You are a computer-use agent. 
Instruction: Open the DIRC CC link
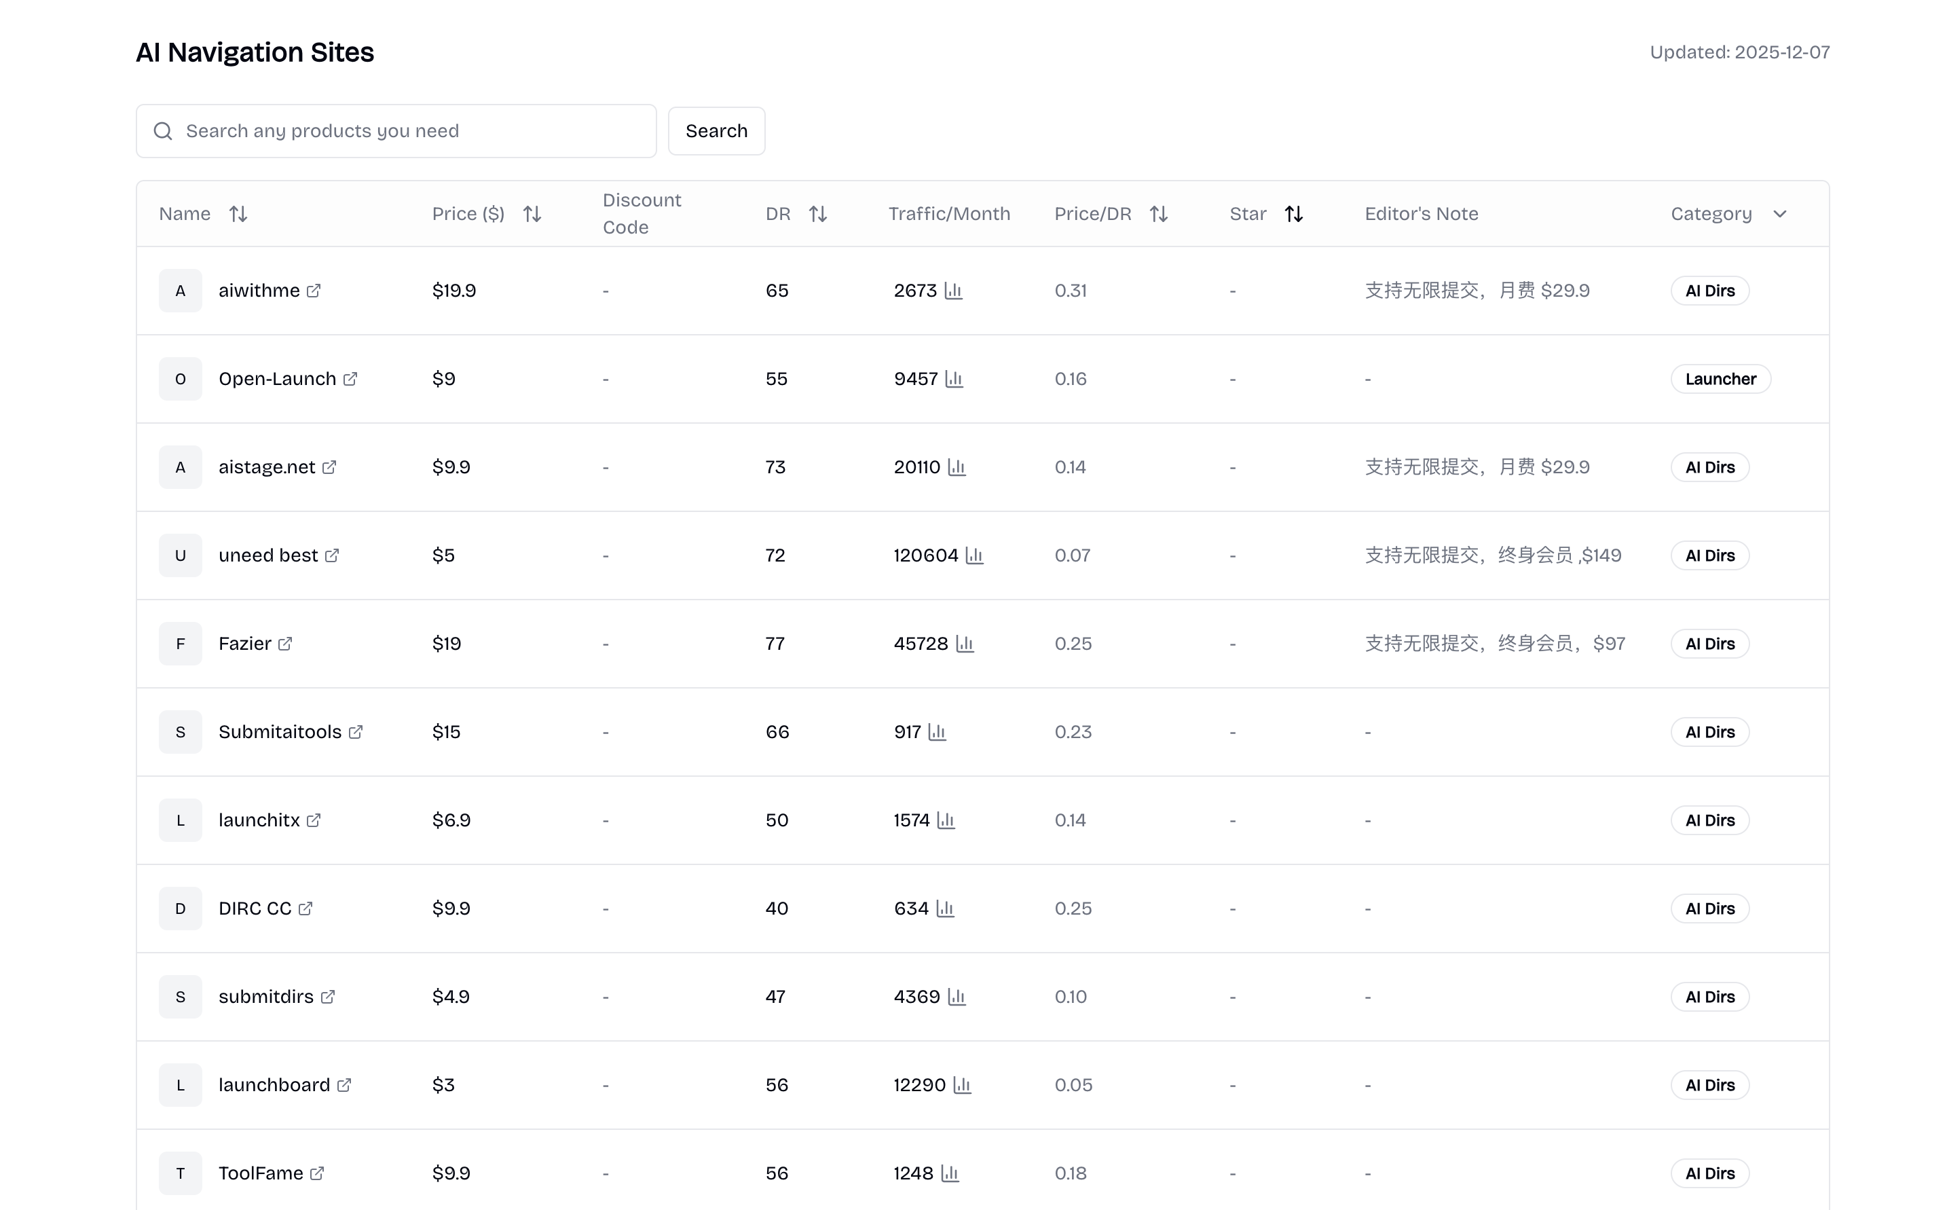tap(255, 909)
